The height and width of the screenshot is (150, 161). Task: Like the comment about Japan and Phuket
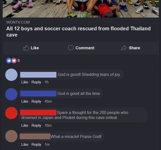pos(25,125)
